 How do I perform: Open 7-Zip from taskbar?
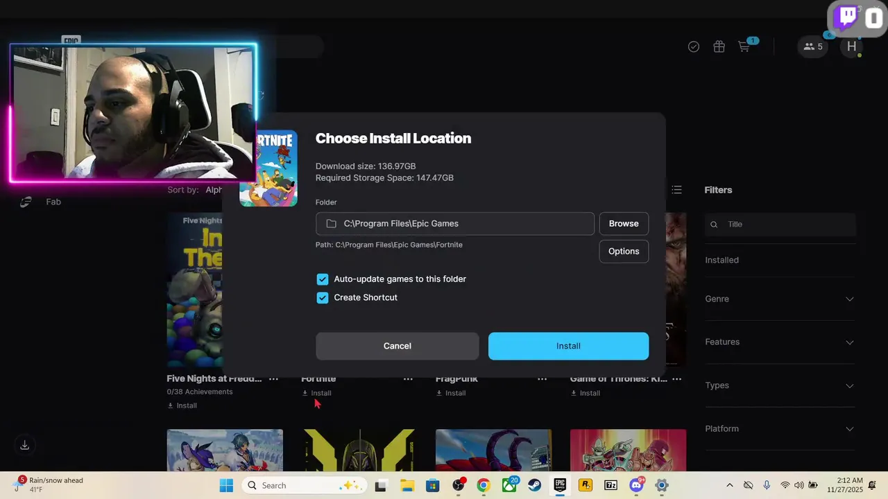pyautogui.click(x=610, y=486)
